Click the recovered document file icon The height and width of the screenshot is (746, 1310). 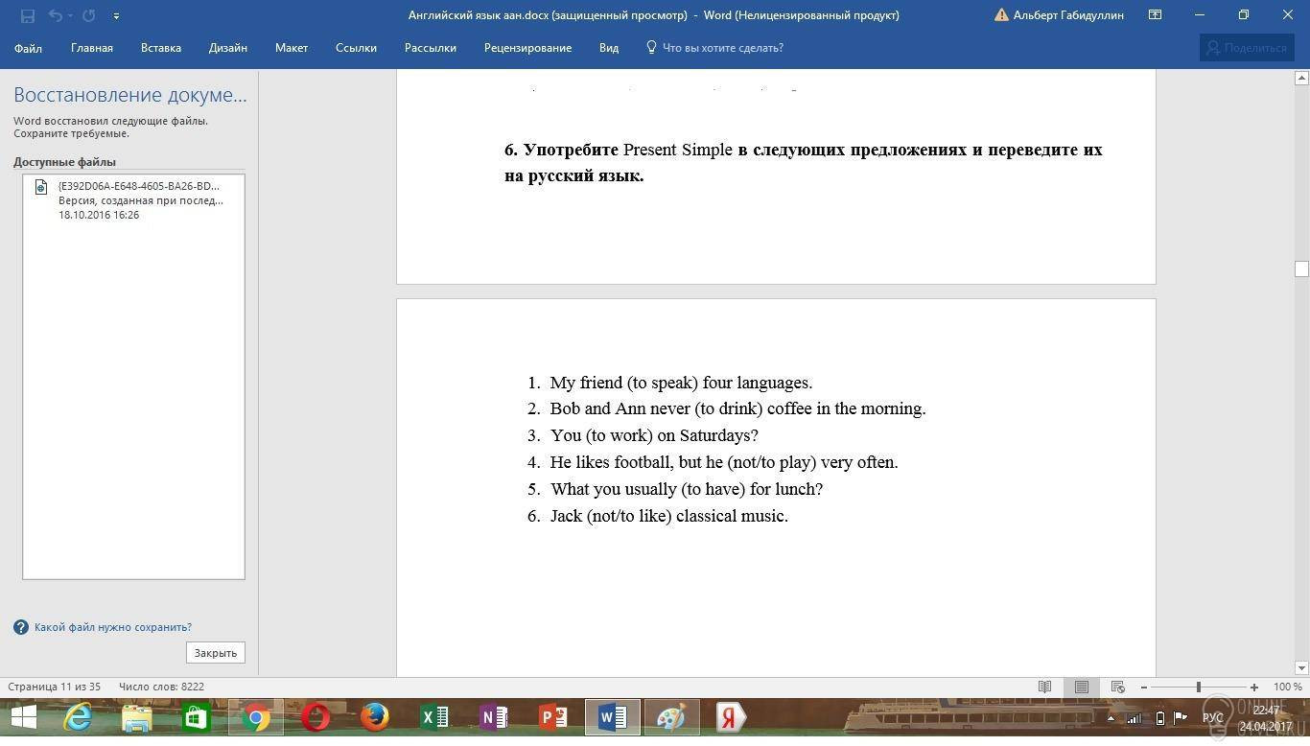[41, 187]
